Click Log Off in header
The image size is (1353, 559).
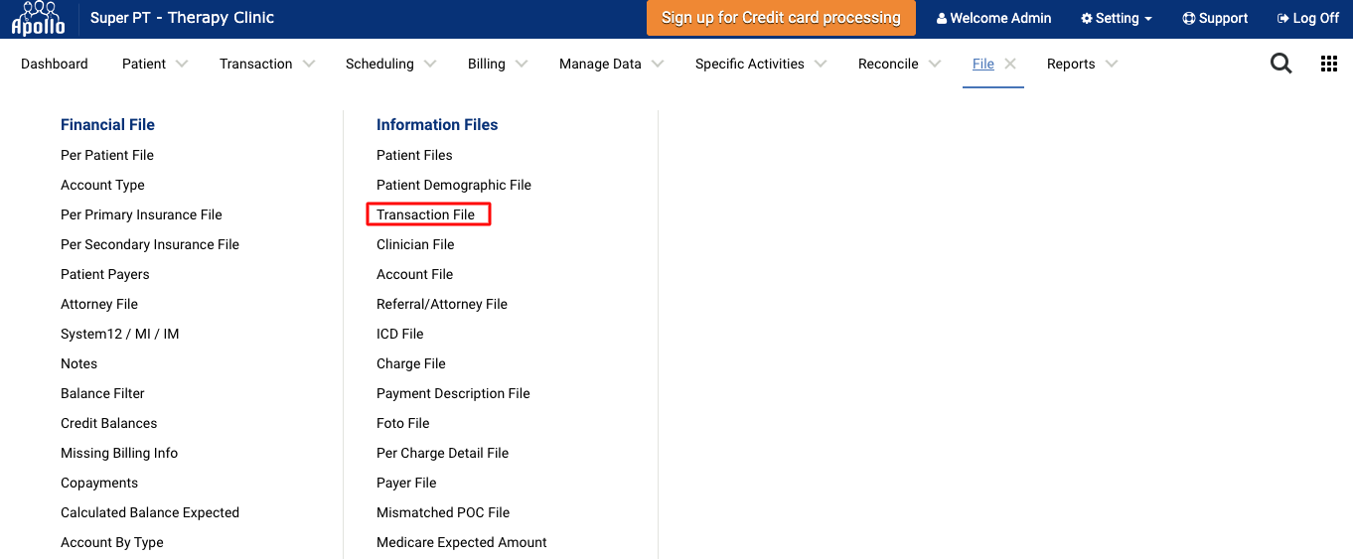coord(1307,18)
